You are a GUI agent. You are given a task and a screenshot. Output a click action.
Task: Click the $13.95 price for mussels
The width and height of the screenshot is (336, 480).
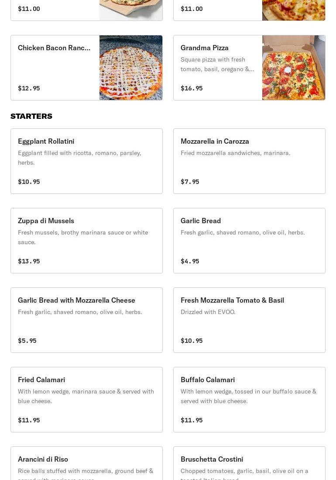pyautogui.click(x=29, y=261)
